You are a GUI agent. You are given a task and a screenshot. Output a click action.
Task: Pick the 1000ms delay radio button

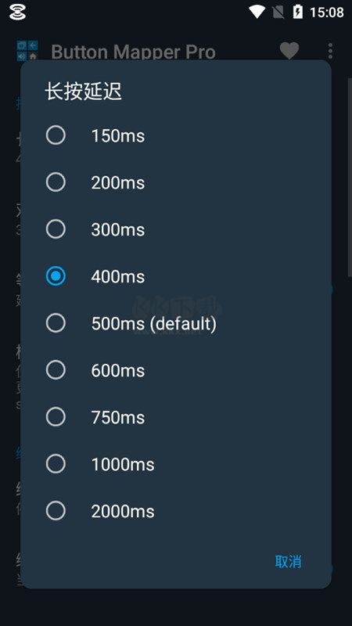[56, 464]
